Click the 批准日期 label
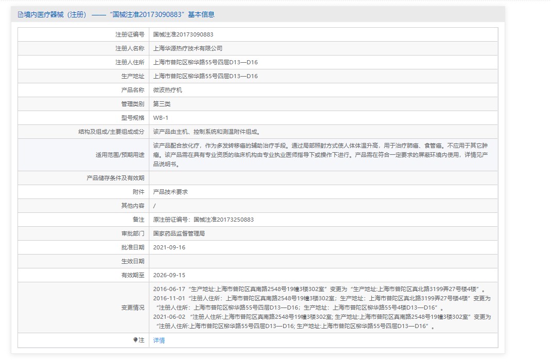 [x=132, y=247]
